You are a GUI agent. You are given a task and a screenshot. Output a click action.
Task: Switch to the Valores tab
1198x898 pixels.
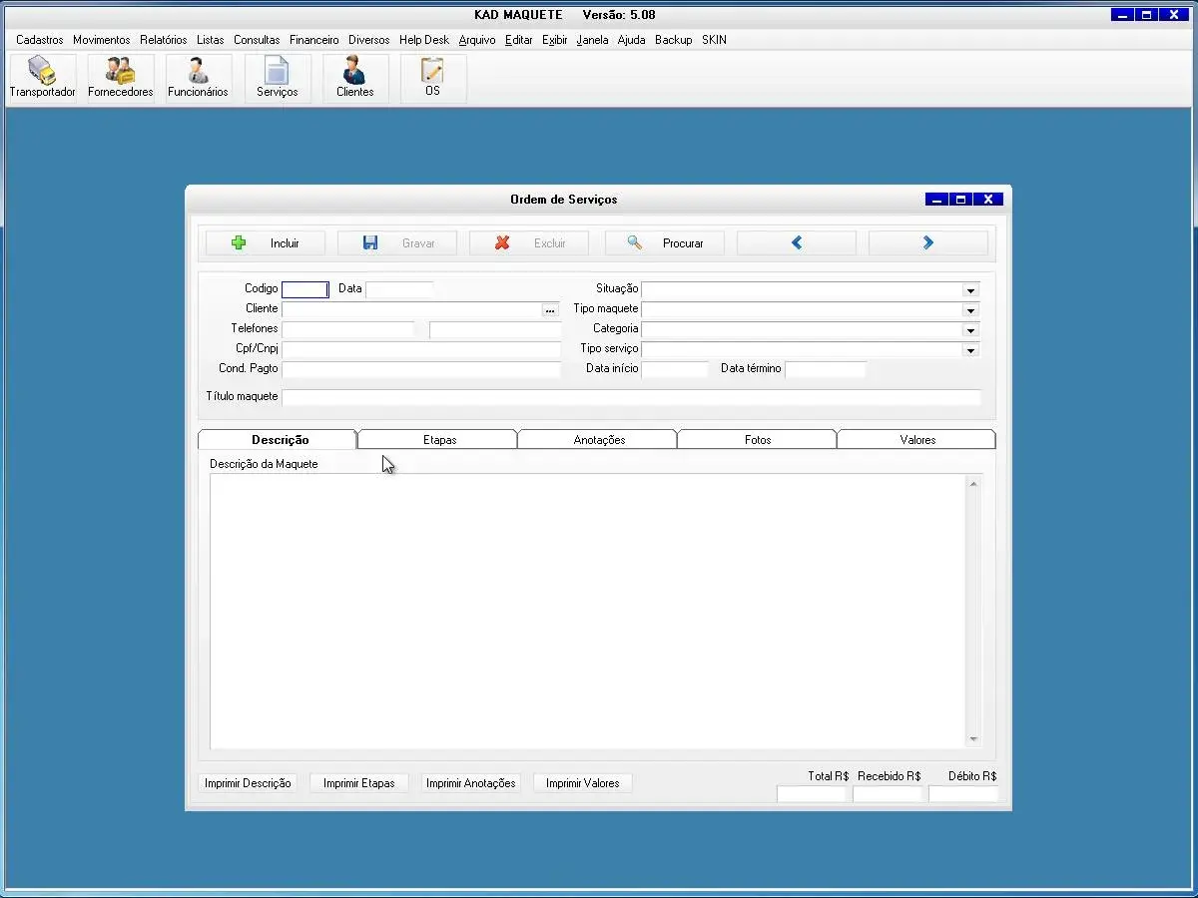(x=917, y=439)
